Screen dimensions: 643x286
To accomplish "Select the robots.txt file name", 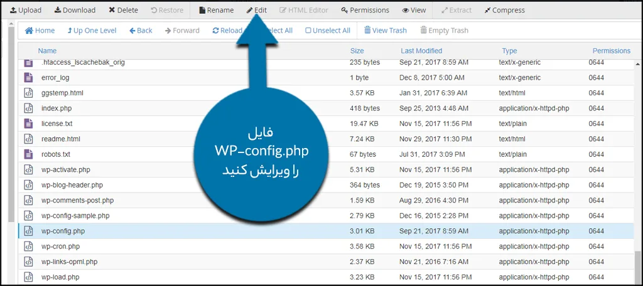I will coord(56,154).
